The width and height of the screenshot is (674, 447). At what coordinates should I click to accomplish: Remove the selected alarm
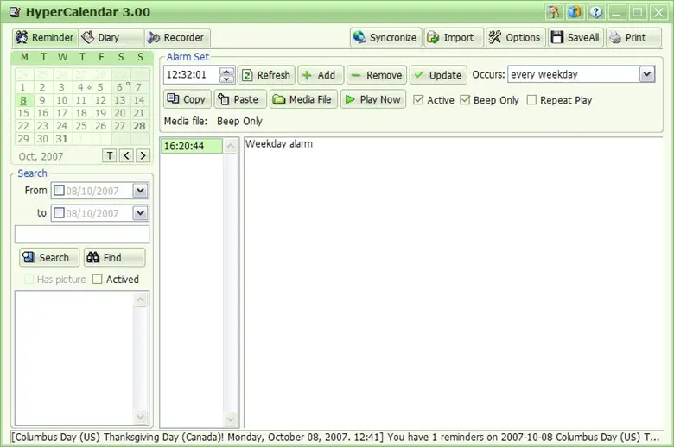click(x=377, y=75)
